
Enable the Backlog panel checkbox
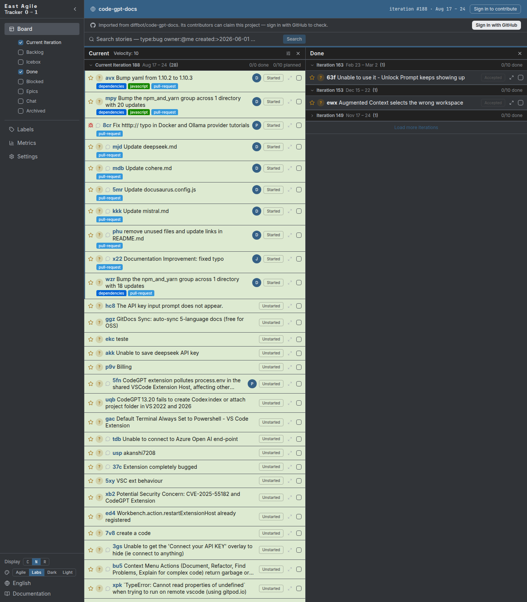click(21, 52)
